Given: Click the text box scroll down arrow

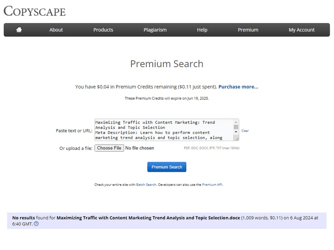Looking at the screenshot, I should [236, 132].
